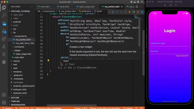194x109 pixels.
Task: Click MyButton in the breadcrumb
Action: (86, 11)
